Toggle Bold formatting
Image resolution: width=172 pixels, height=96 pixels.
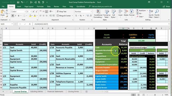tap(13, 16)
